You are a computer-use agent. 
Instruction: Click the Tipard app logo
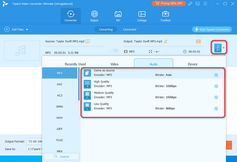click(x=5, y=4)
